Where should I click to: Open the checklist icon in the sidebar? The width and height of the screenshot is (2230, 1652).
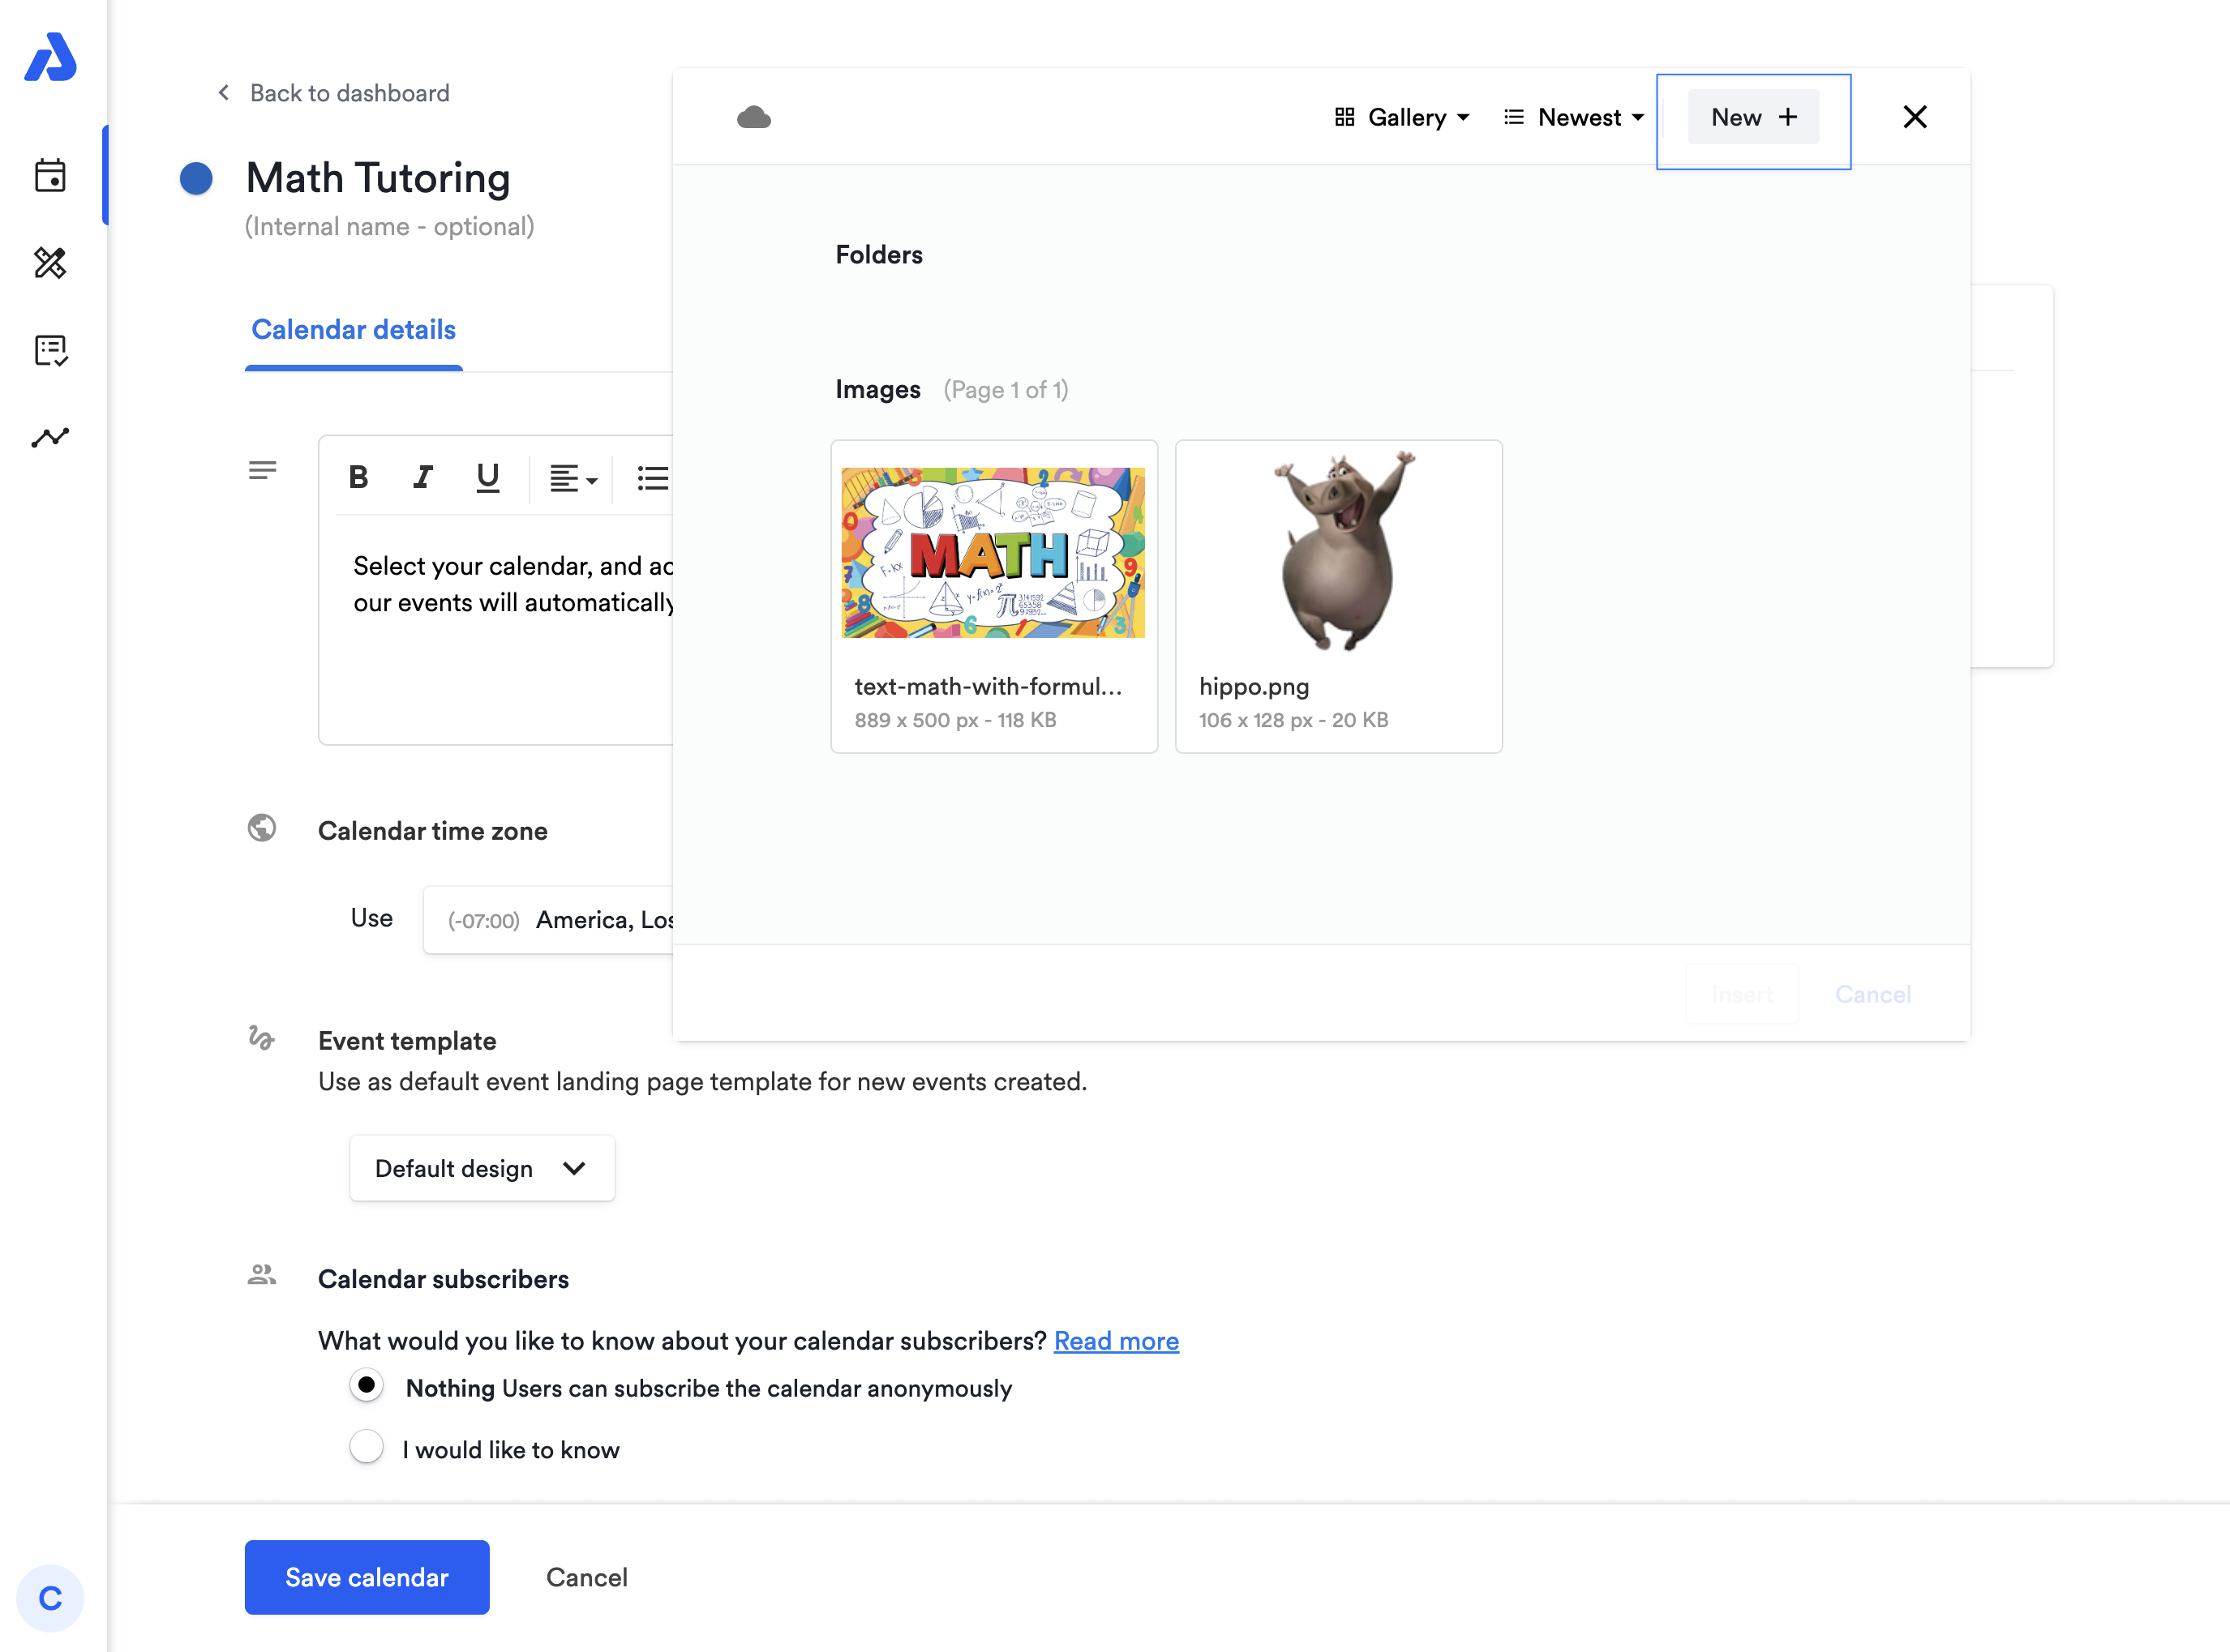click(50, 350)
